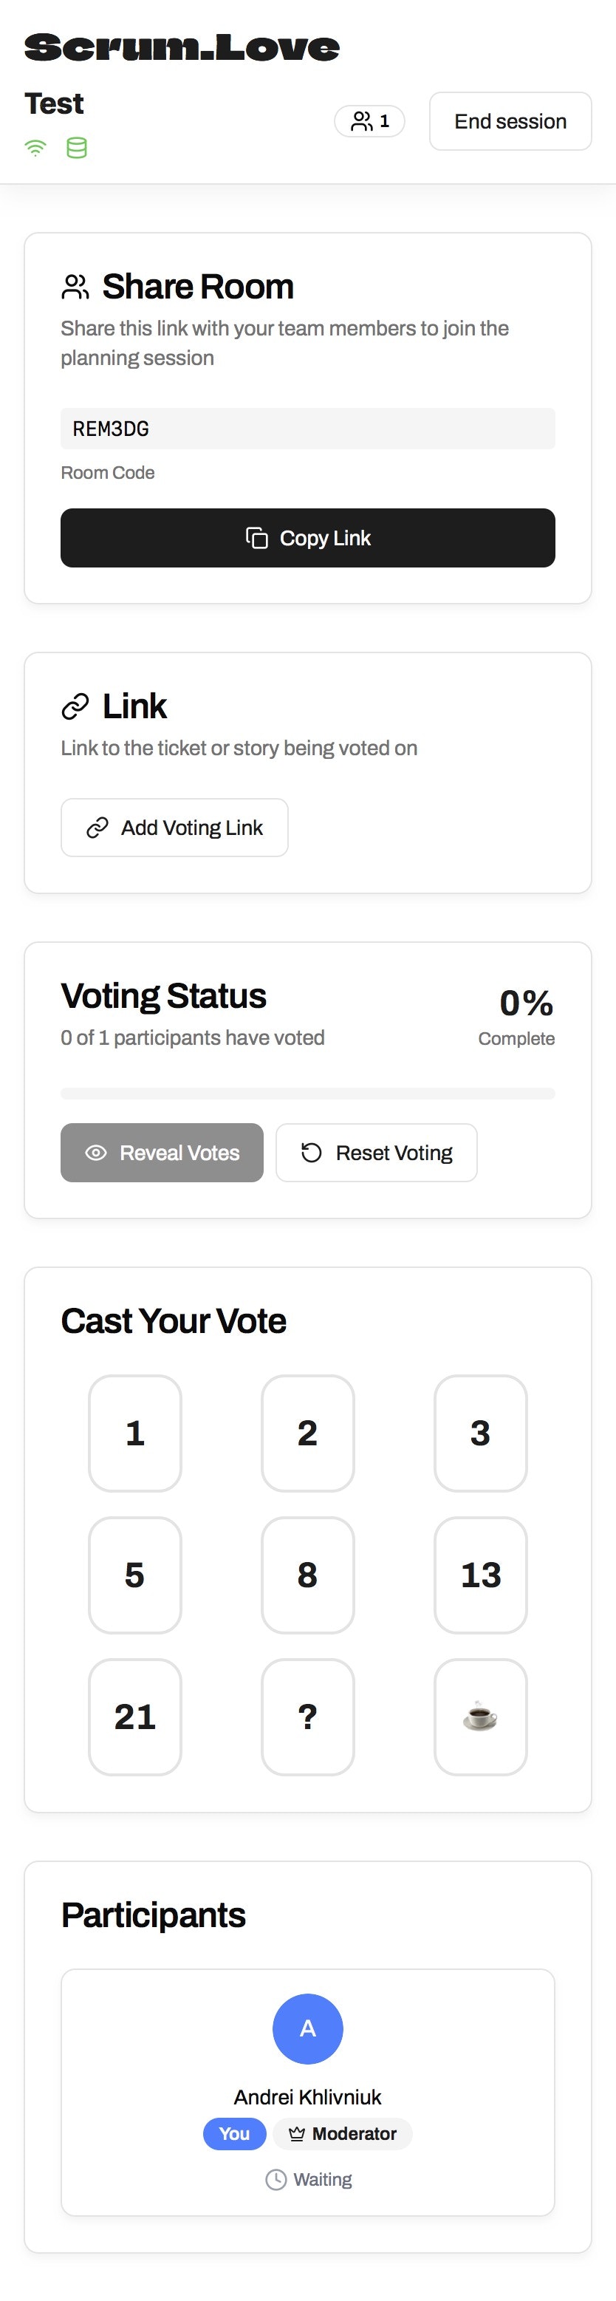The image size is (616, 2301).
Task: Open the participants count badge
Action: (369, 121)
